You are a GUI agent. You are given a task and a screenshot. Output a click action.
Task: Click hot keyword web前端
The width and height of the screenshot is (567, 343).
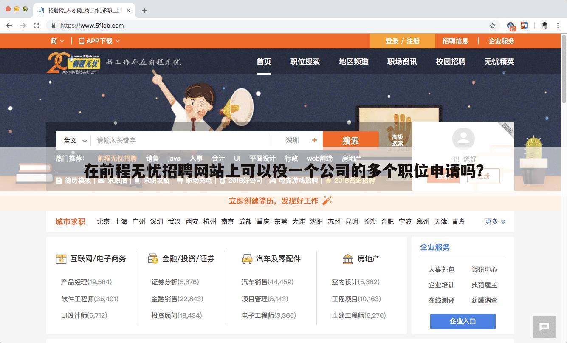coord(320,158)
